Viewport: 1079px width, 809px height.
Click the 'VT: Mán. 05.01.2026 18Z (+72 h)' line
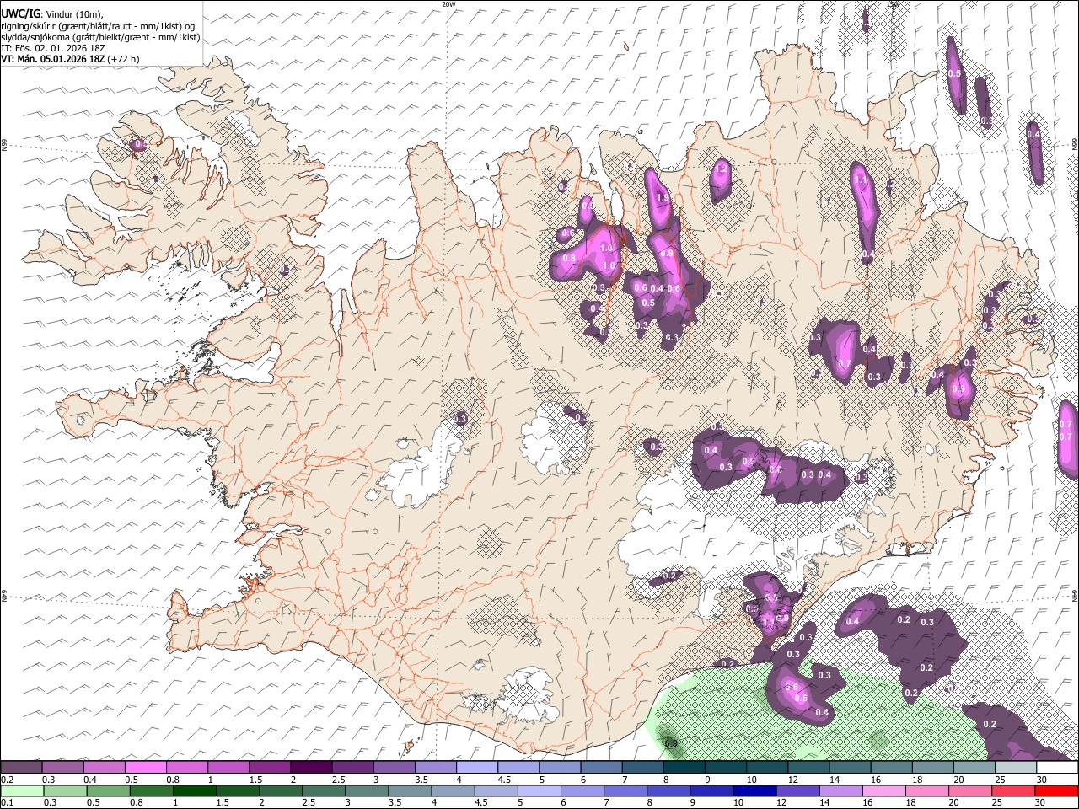(70, 59)
